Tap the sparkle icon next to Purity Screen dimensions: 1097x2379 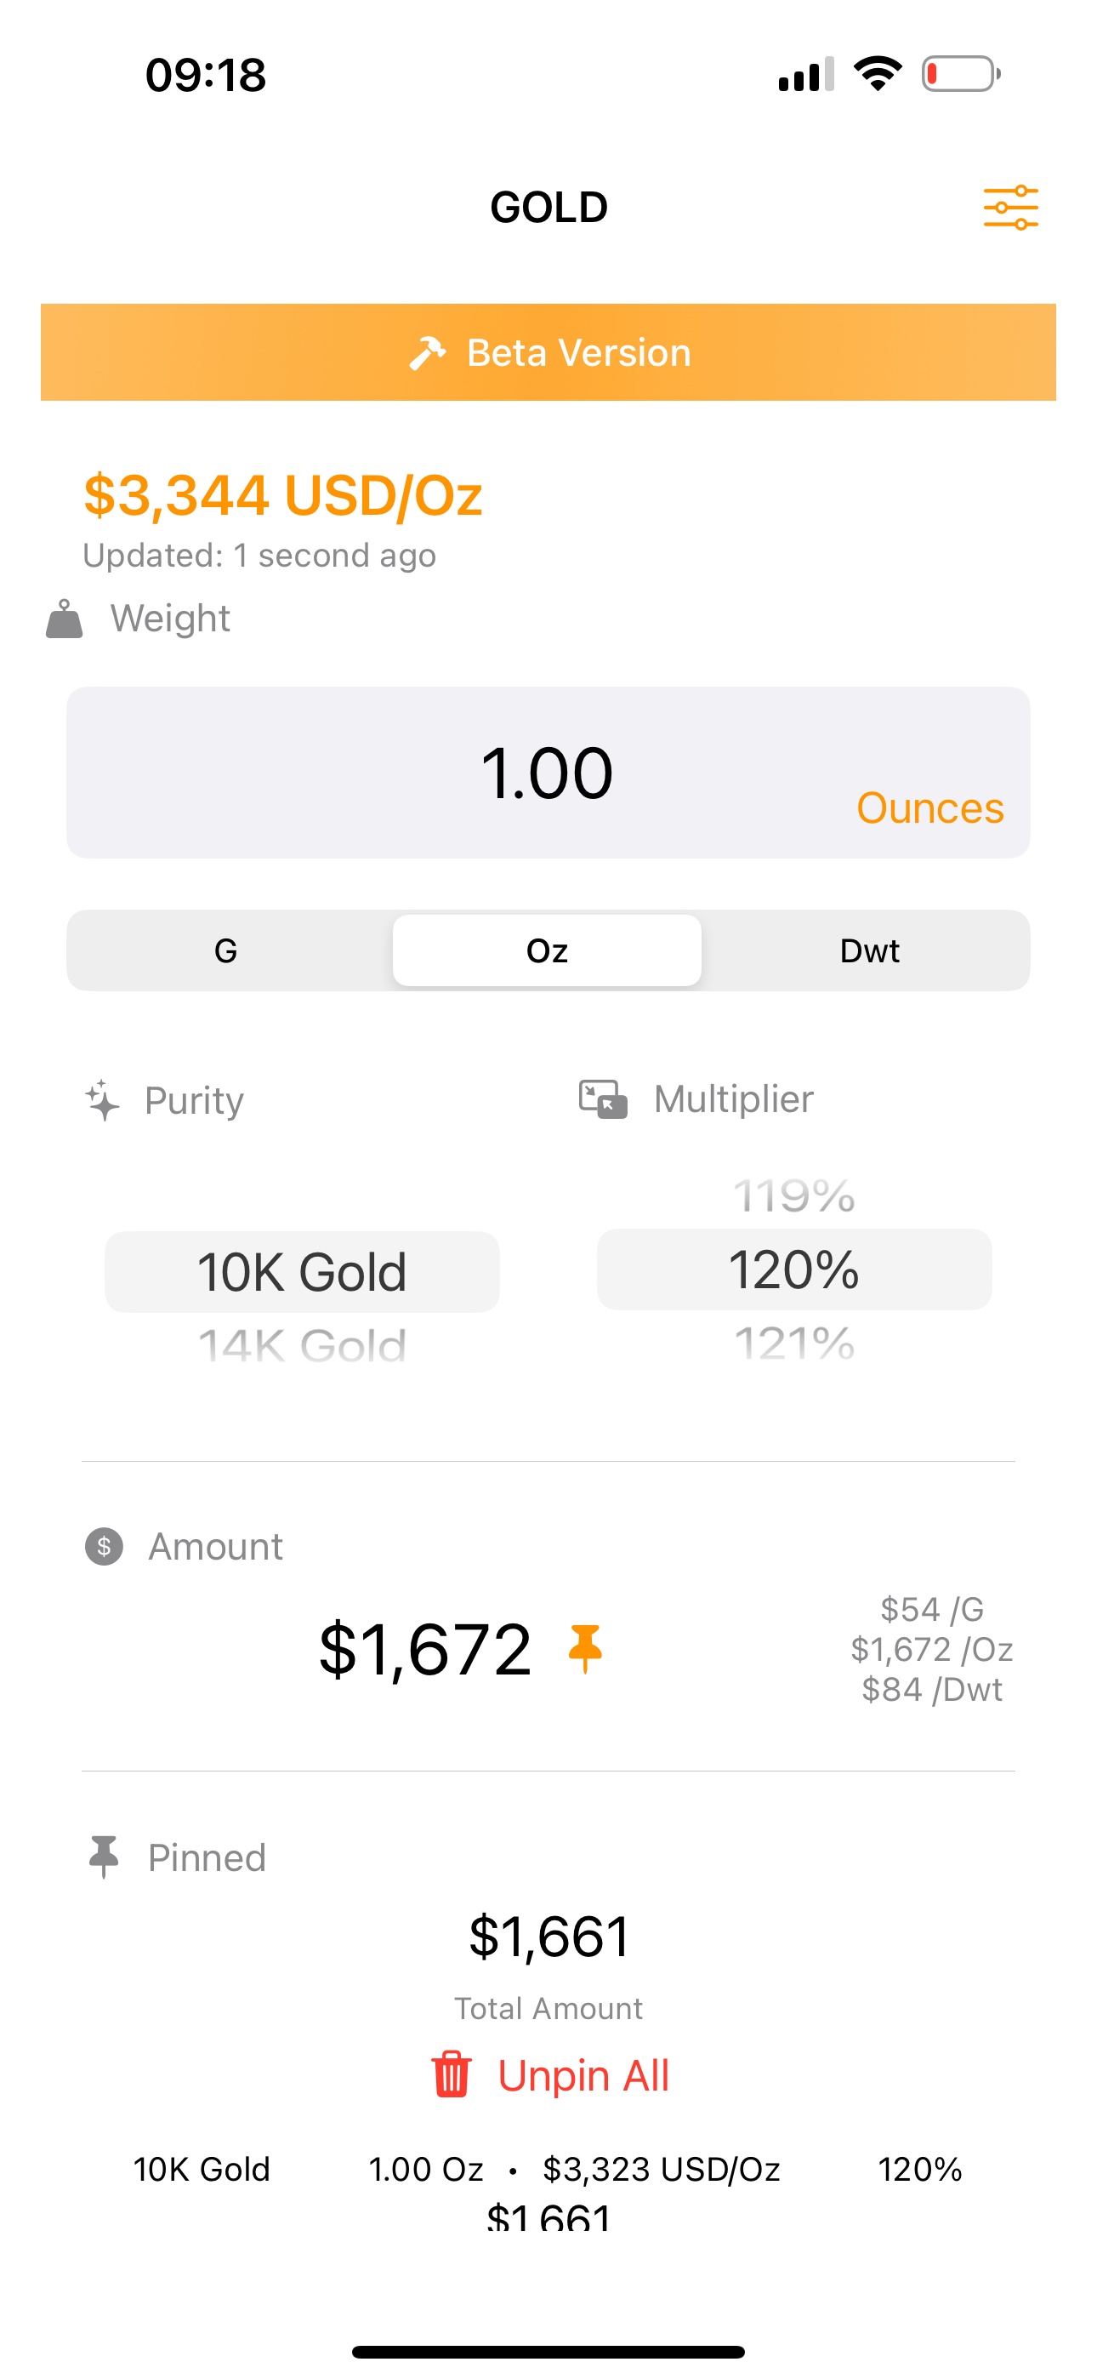[x=103, y=1100]
